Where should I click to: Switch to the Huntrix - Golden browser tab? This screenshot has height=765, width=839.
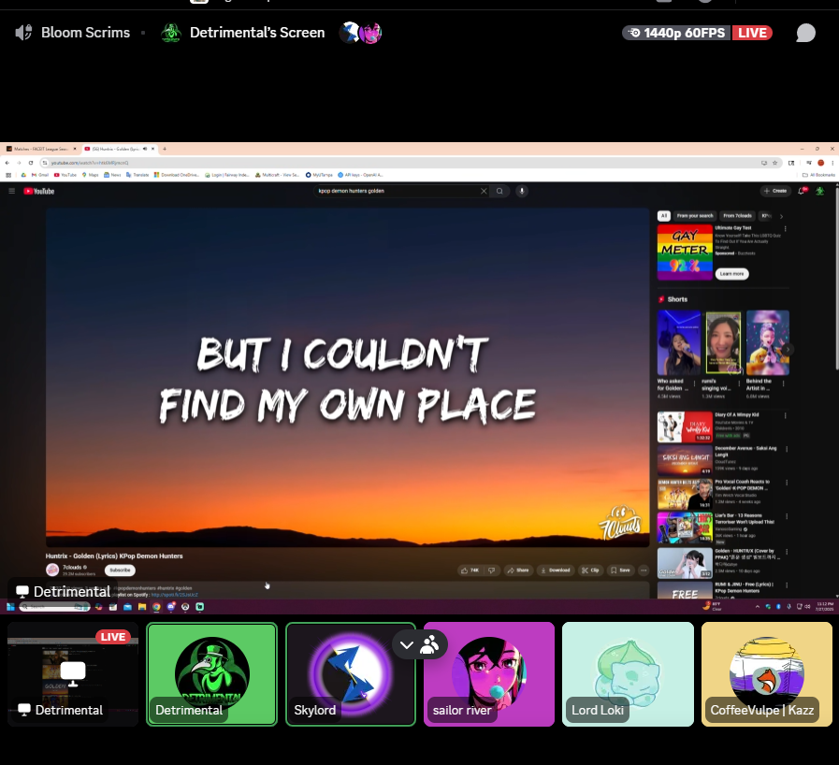click(118, 149)
